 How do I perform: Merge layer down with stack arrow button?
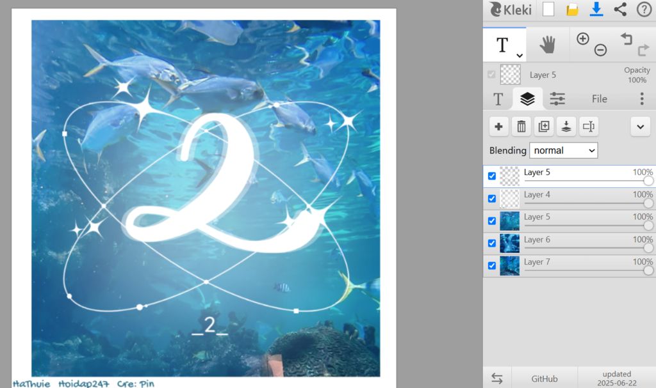566,127
